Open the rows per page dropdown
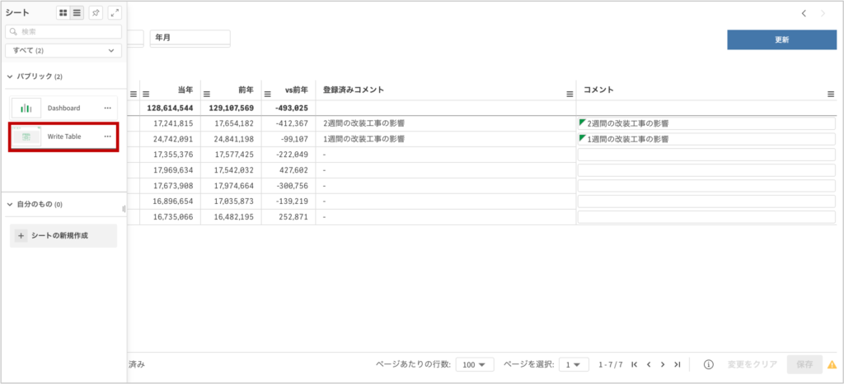 475,364
